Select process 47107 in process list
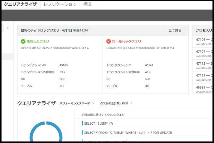 203,54
